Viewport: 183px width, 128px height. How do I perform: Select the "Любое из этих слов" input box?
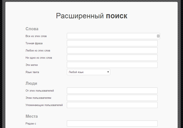[x=112, y=50]
